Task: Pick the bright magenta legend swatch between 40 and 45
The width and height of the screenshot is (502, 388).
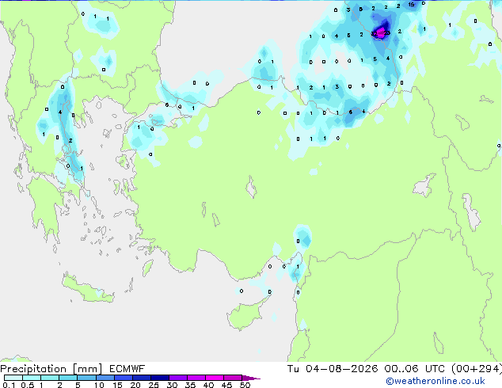Action: pos(215,378)
